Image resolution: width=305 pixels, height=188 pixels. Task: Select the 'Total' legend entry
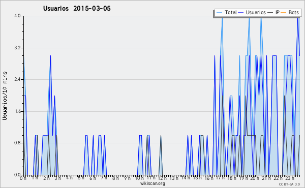click(226, 12)
